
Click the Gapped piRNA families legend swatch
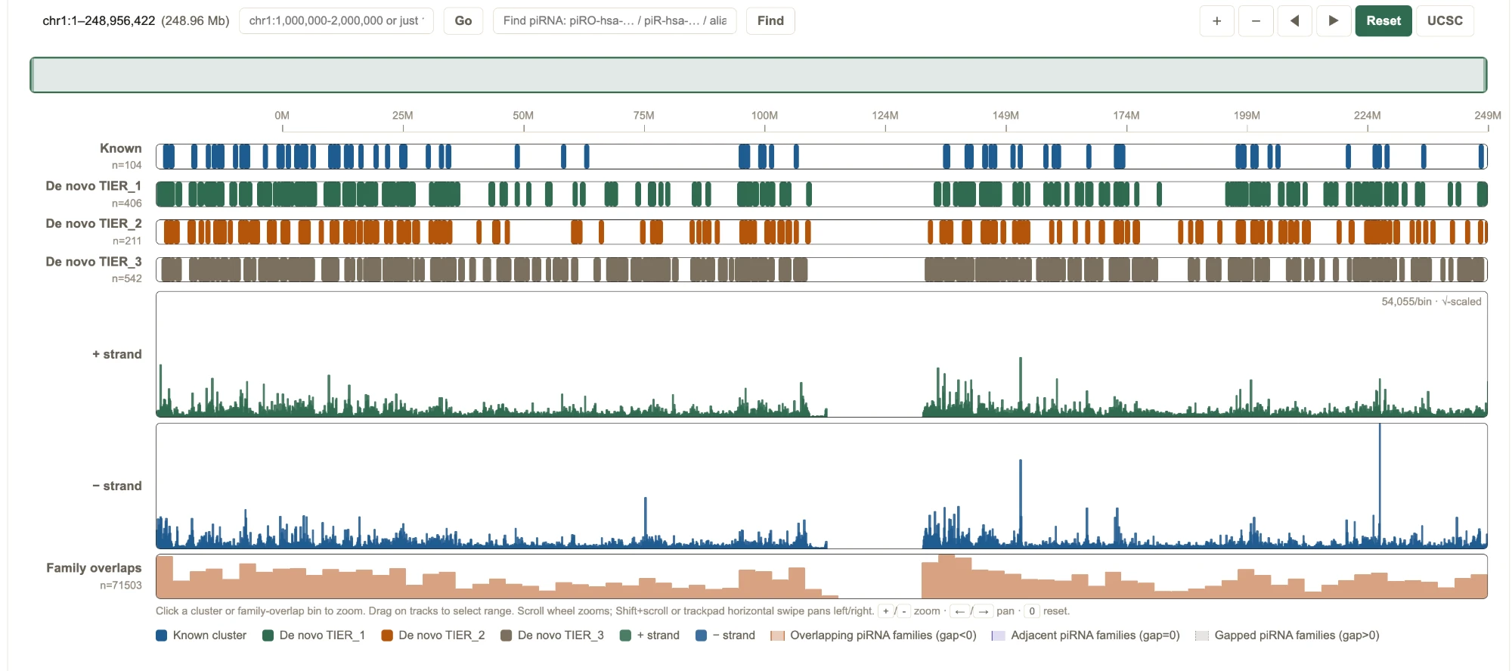pos(1201,635)
